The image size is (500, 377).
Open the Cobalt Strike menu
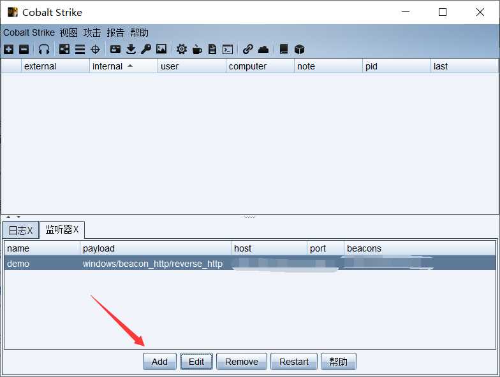pos(29,32)
